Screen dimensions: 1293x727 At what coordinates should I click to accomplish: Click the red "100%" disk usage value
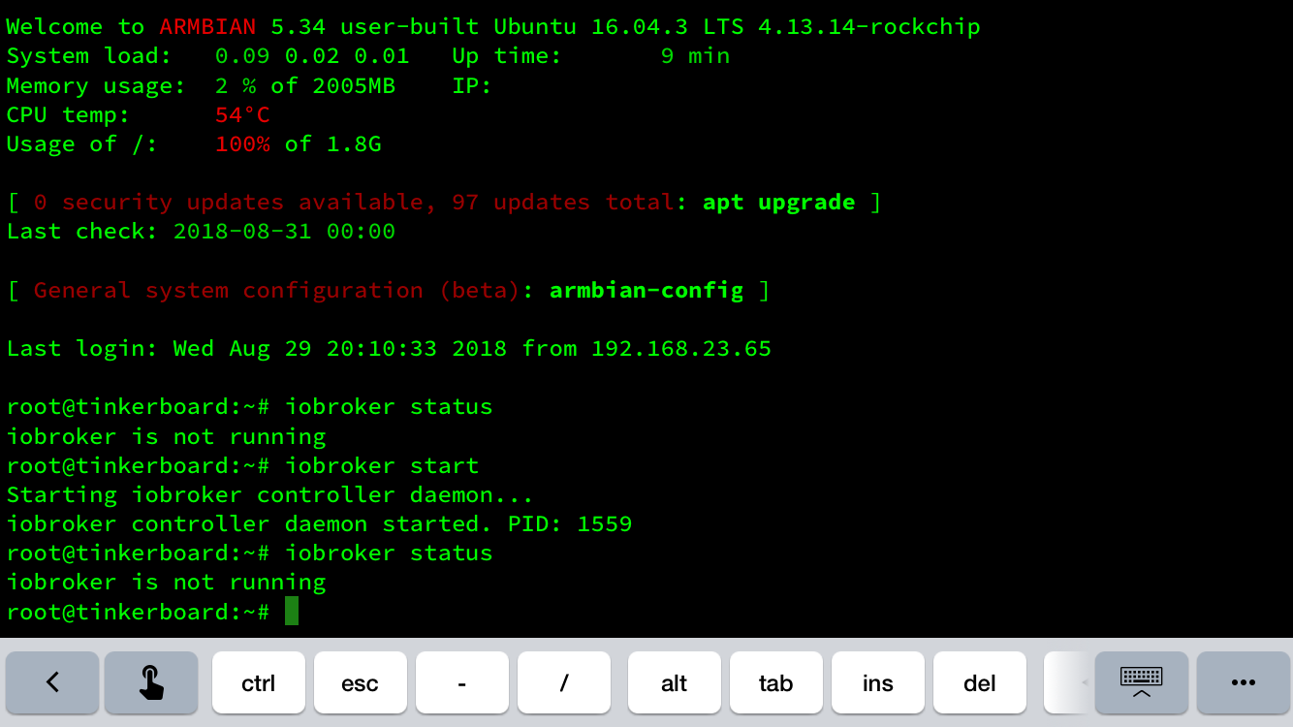(x=242, y=143)
